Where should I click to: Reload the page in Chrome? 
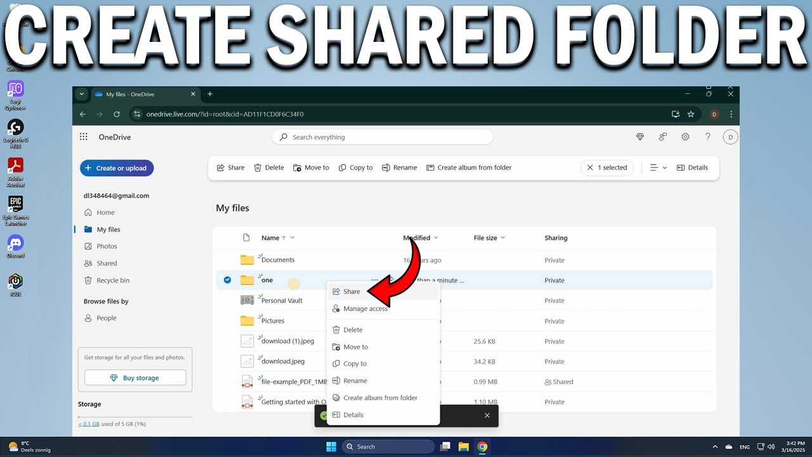117,114
